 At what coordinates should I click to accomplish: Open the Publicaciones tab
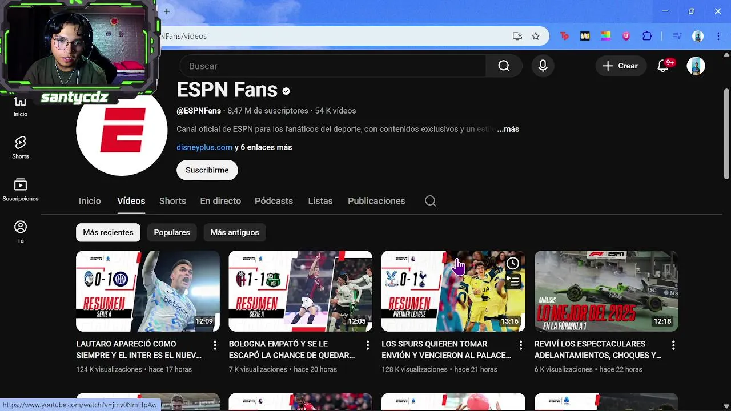(376, 201)
